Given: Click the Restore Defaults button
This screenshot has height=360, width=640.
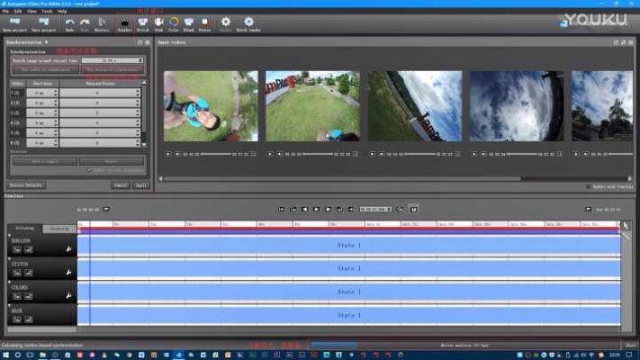Looking at the screenshot, I should click(26, 184).
